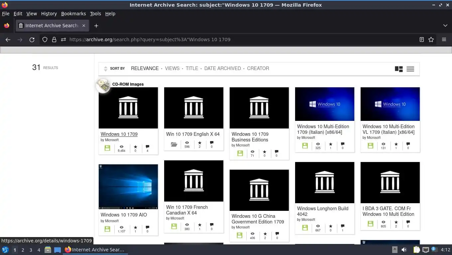The width and height of the screenshot is (452, 255).
Task: Click Windows 10 Multi-Edition 1709 Italian thumbnail
Action: click(x=325, y=104)
